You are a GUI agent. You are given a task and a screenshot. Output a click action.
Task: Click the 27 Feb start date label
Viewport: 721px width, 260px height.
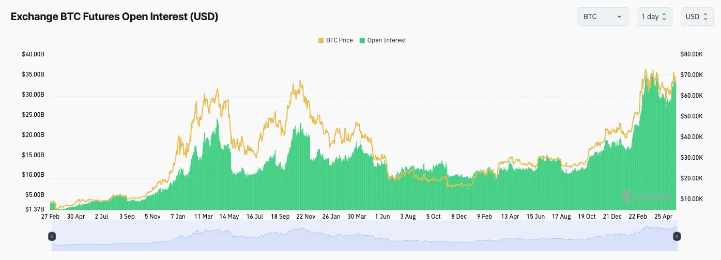[x=51, y=217]
